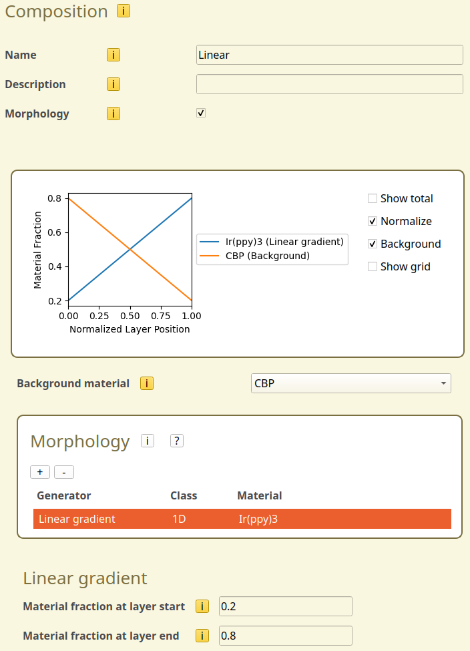Show info for Morphology checkbox row
This screenshot has height=651, width=470.
coord(113,114)
